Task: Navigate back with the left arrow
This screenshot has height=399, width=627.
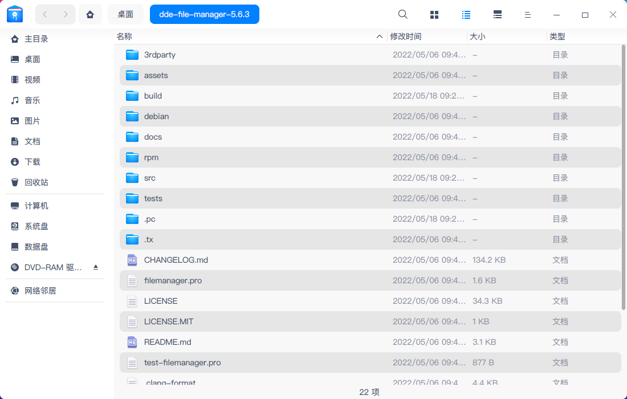Action: pos(45,15)
